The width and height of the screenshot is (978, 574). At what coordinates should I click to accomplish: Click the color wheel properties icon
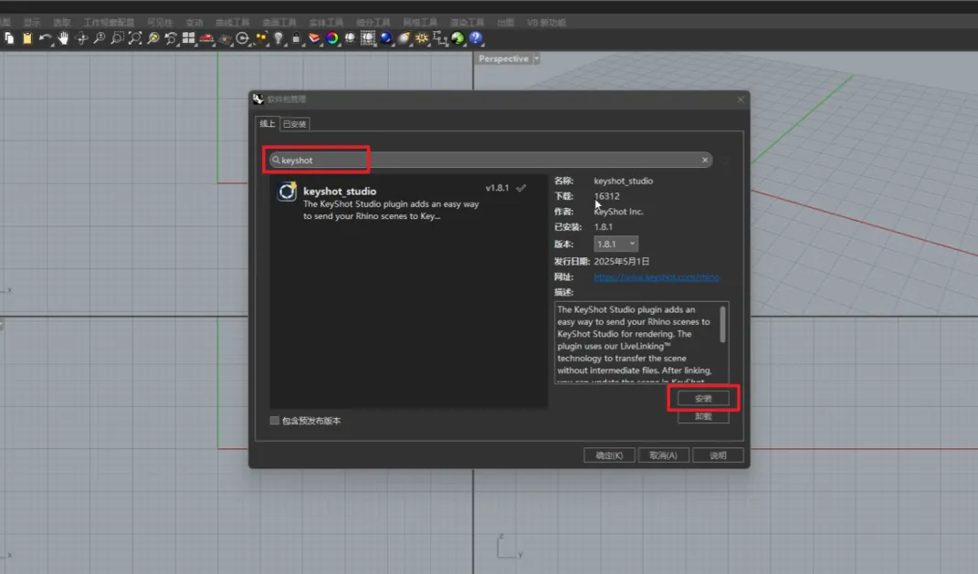click(x=332, y=38)
